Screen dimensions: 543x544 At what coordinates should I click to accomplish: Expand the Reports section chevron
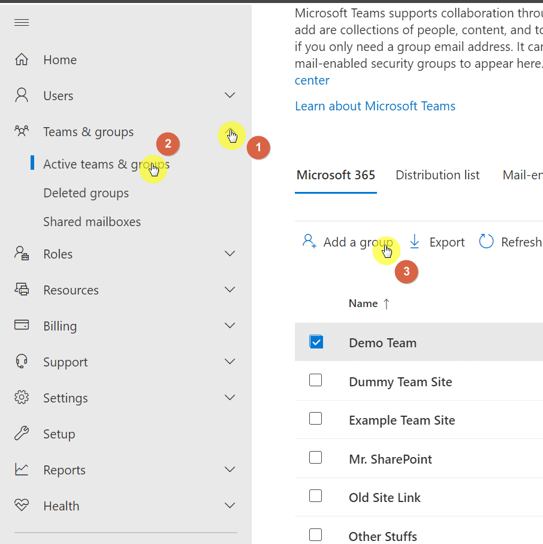230,470
